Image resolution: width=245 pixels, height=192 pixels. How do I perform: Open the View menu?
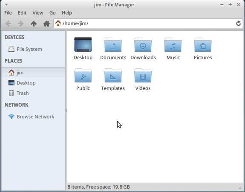[x=38, y=13]
